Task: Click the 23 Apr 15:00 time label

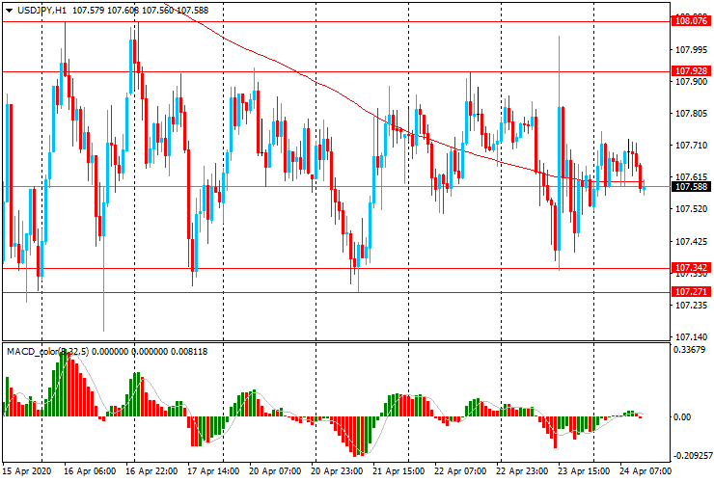Action: [x=584, y=470]
